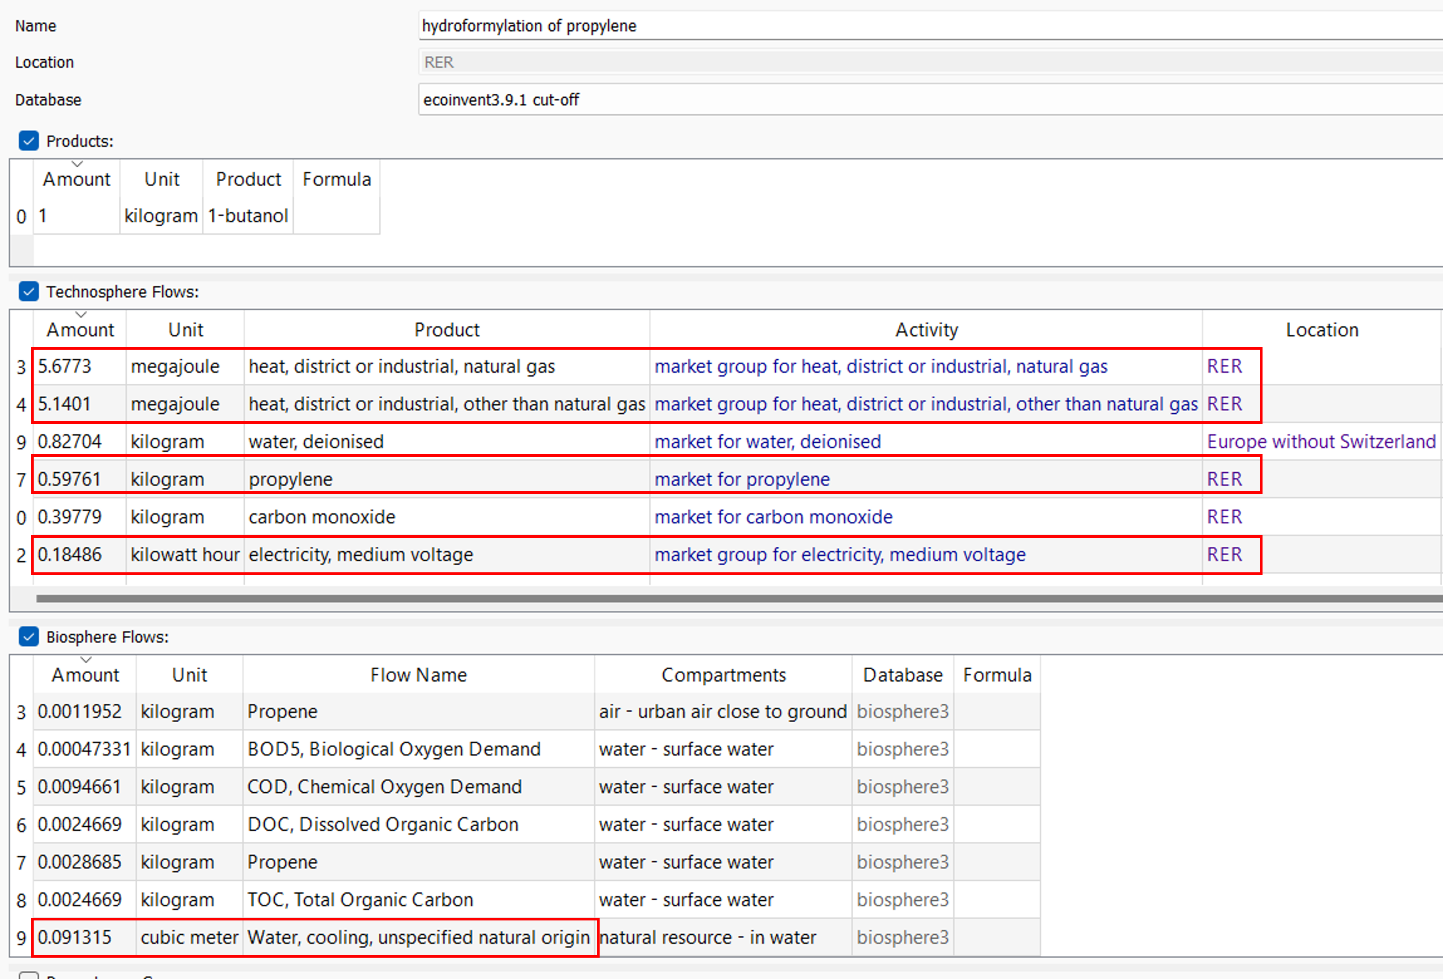Toggle the Technosphere Flows checkbox
1443x979 pixels.
[28, 291]
